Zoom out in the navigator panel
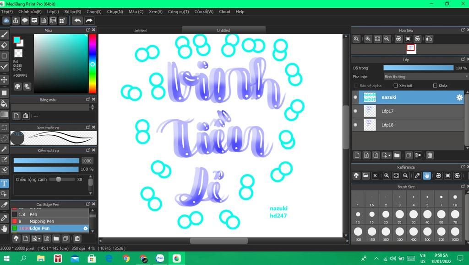This screenshot has height=265, width=469. pos(387,39)
